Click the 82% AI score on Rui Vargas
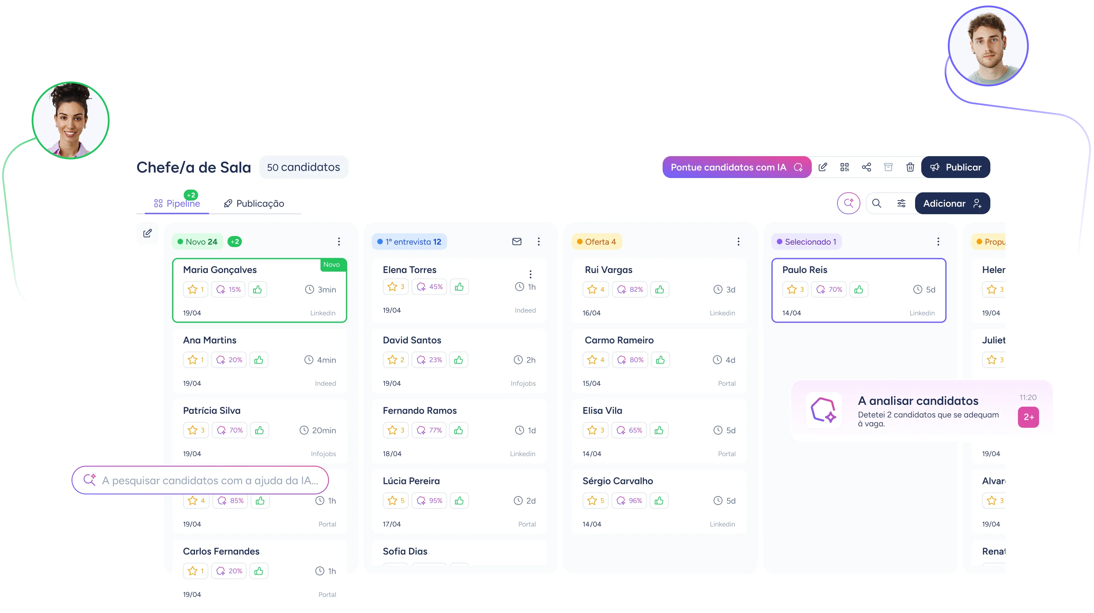The image size is (1094, 613). [630, 289]
